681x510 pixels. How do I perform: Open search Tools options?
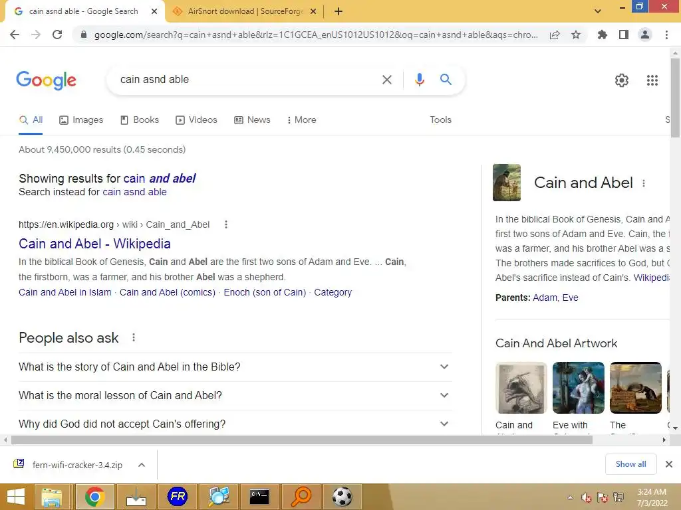440,120
